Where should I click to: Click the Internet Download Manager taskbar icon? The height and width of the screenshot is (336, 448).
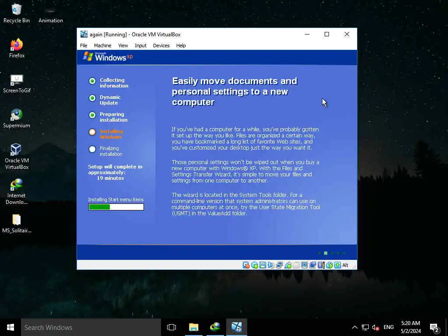tap(215, 327)
